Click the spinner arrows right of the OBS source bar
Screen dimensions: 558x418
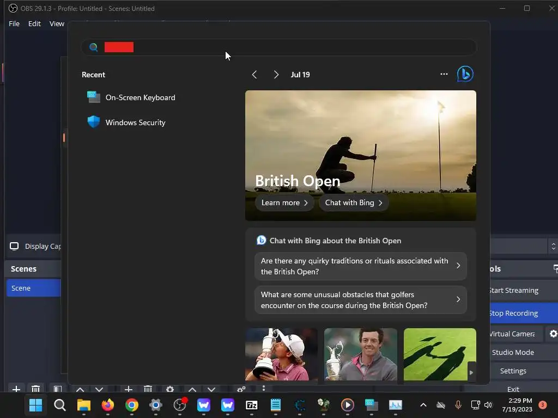tap(553, 246)
